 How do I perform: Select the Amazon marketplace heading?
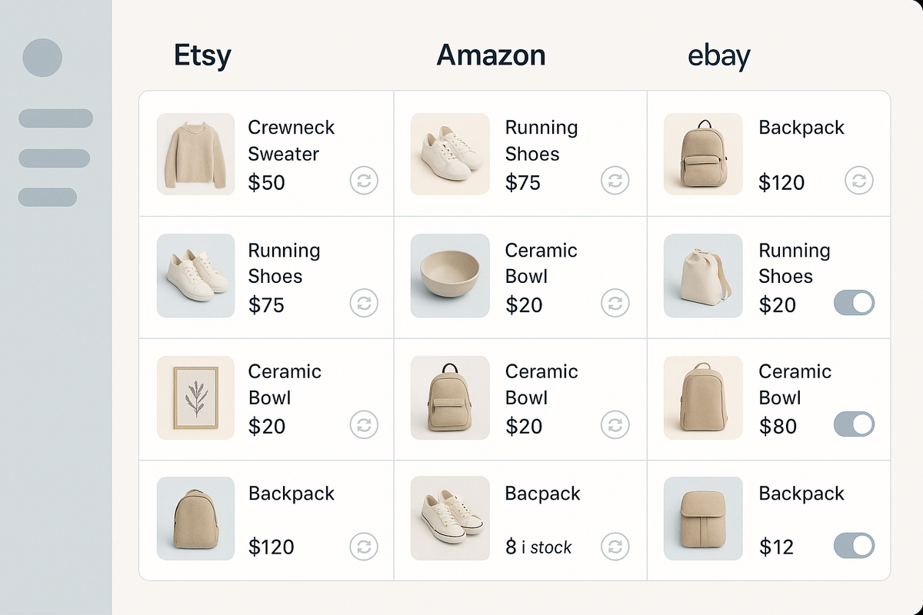click(491, 55)
